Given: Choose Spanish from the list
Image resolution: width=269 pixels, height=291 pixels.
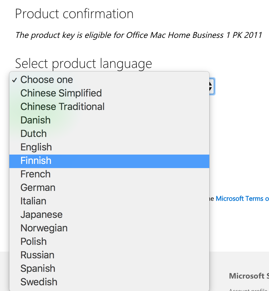Looking at the screenshot, I should tap(109, 269).
